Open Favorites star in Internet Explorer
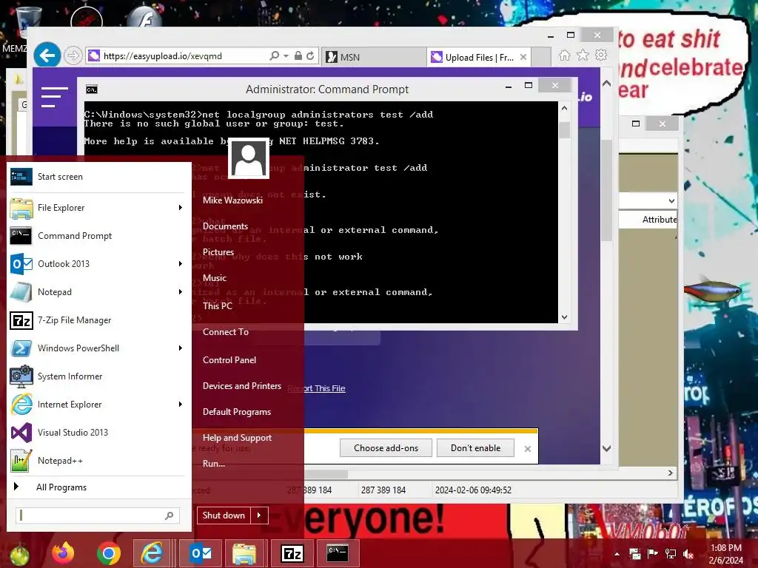Viewport: 758px width, 568px height. click(x=583, y=55)
